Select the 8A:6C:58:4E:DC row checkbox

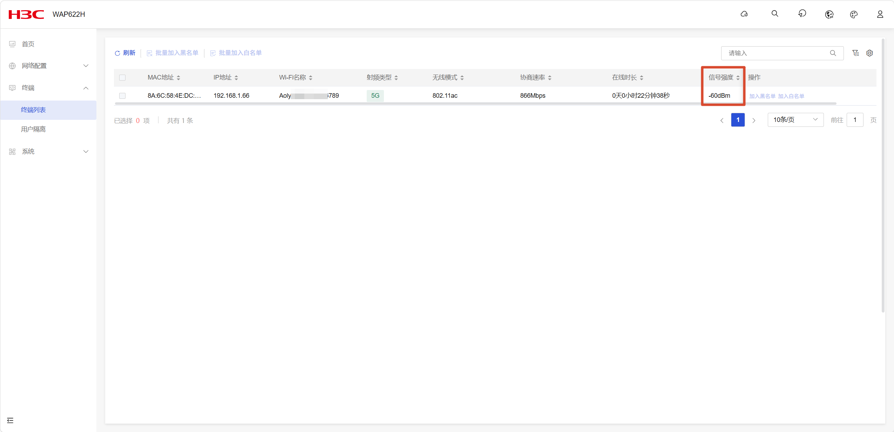click(122, 96)
